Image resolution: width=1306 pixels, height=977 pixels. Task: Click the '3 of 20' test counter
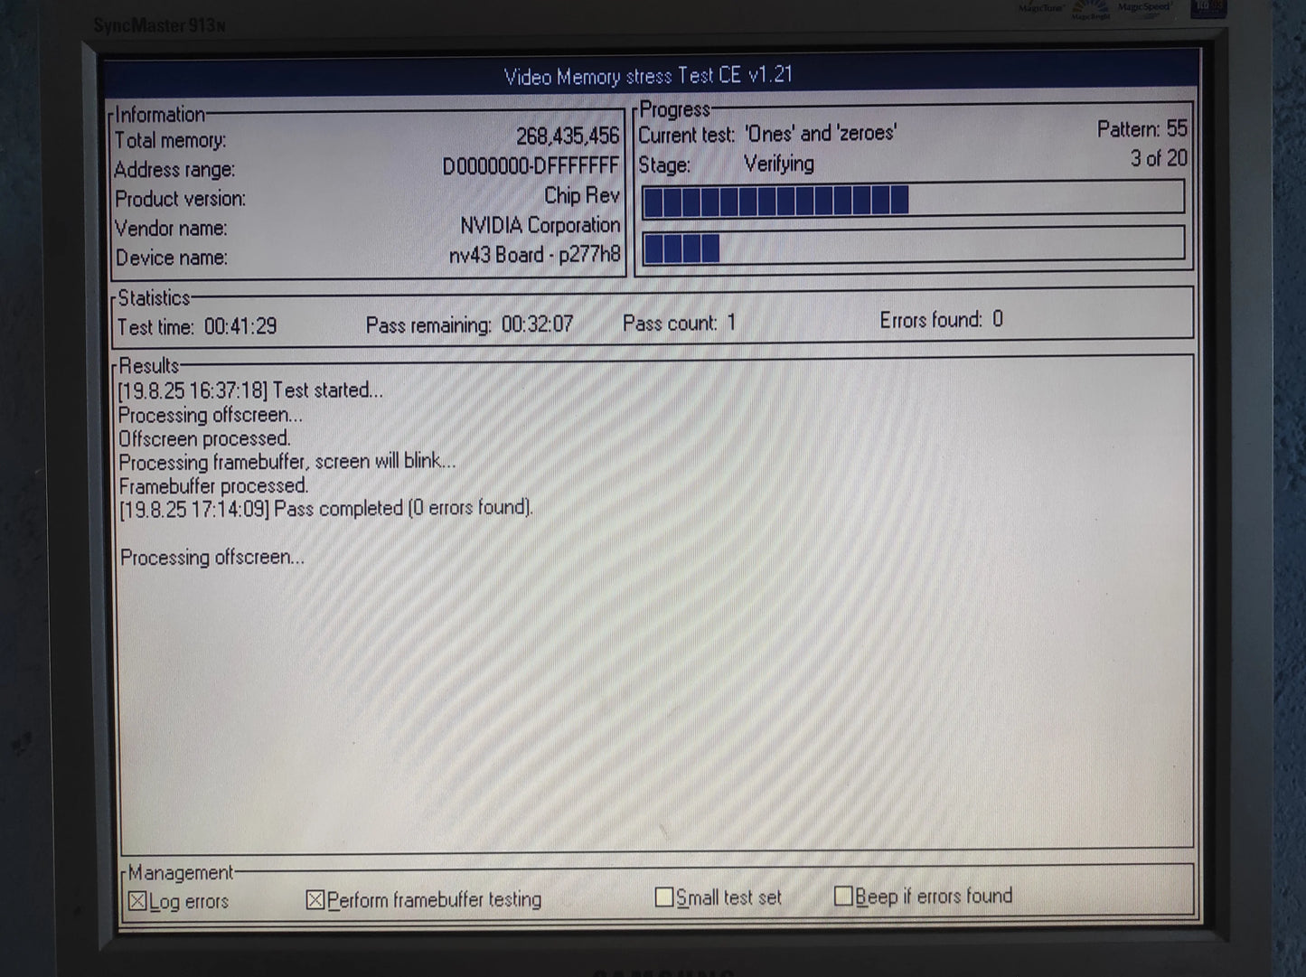pos(1159,159)
